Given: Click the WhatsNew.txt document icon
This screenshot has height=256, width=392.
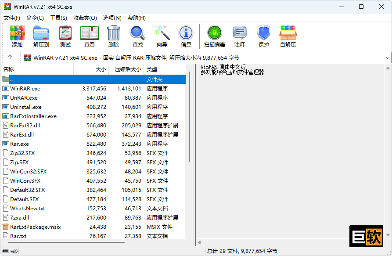Looking at the screenshot, I should coord(6,208).
